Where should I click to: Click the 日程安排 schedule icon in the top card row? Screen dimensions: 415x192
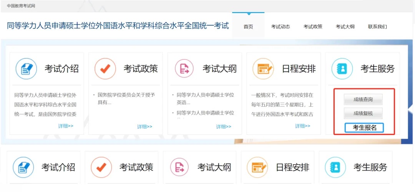point(263,69)
